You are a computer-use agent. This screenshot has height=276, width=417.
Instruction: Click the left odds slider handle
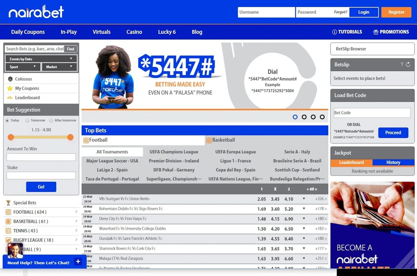[11, 137]
